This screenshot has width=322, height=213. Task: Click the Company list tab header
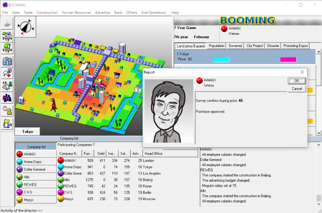[x=36, y=147]
